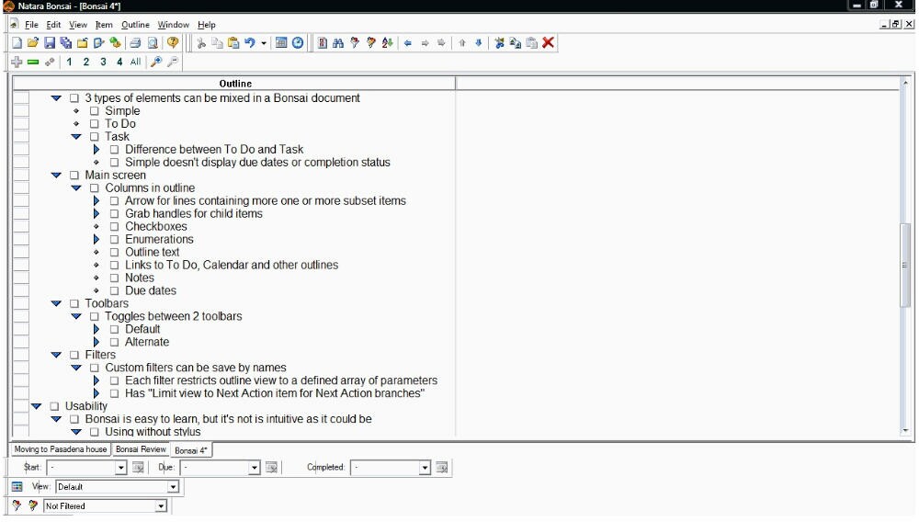Tick the Checkboxes item's checkbox

click(115, 227)
